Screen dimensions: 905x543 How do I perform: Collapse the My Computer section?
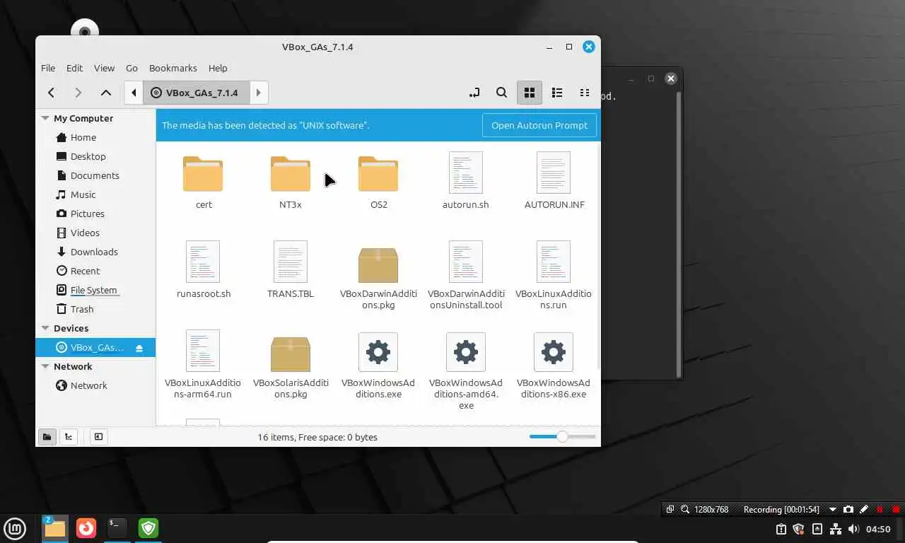click(x=45, y=119)
